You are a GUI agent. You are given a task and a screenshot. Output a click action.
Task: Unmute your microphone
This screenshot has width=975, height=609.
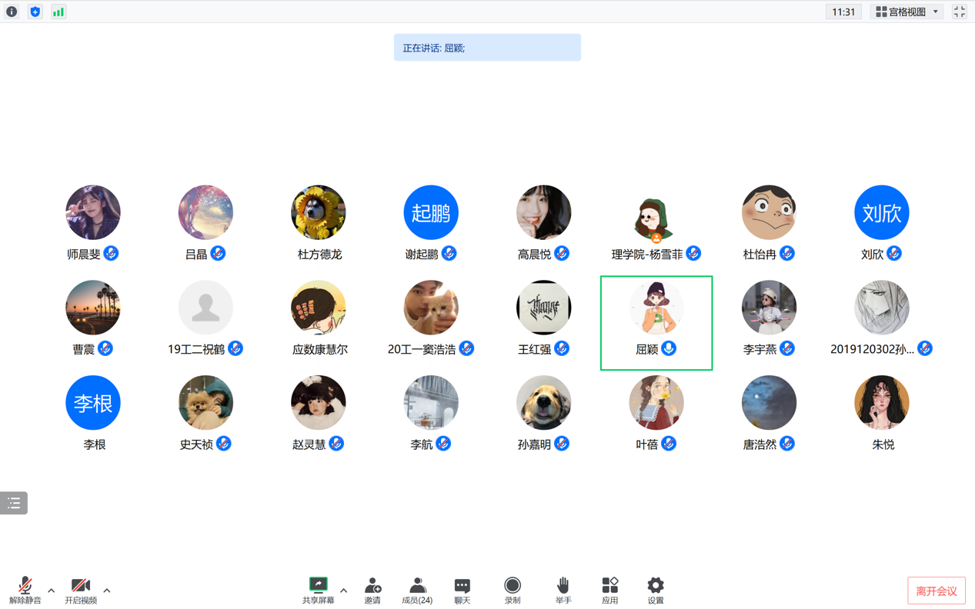[25, 590]
